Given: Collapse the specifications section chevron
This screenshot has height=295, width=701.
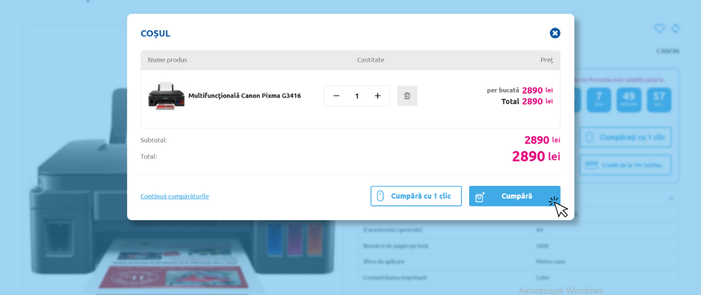Looking at the screenshot, I should tap(671, 198).
